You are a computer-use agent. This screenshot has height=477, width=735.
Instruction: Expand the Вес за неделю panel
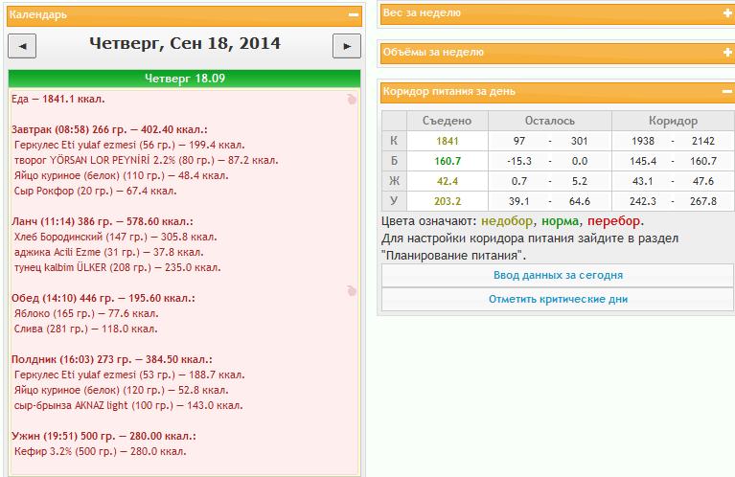point(727,13)
